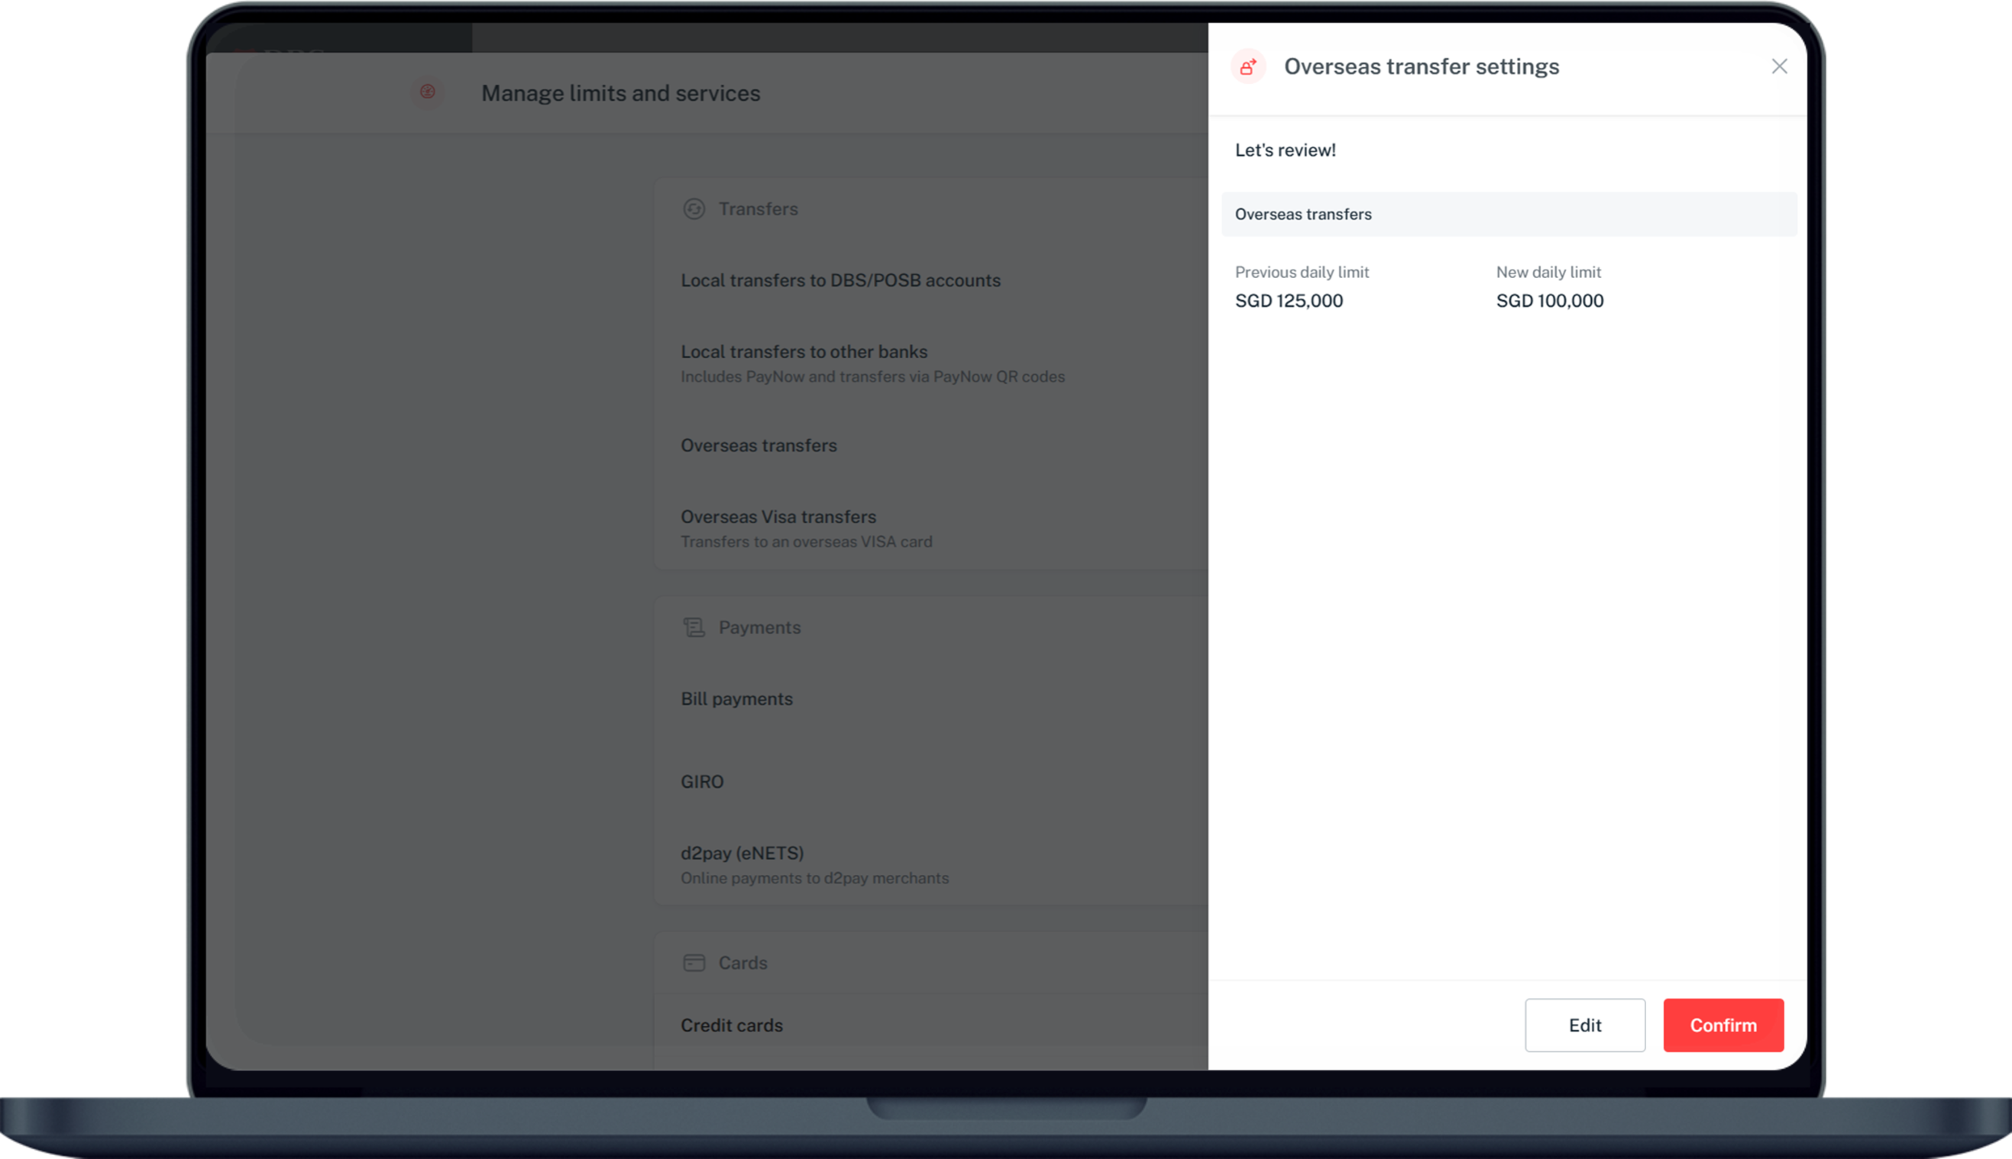Close the Overseas transfer settings panel
The width and height of the screenshot is (2012, 1159).
click(1779, 66)
